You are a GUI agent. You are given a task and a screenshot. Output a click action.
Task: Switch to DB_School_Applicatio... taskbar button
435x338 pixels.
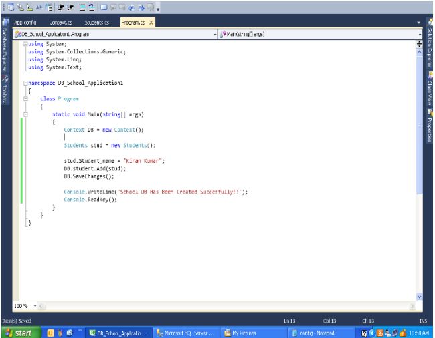tap(118, 333)
